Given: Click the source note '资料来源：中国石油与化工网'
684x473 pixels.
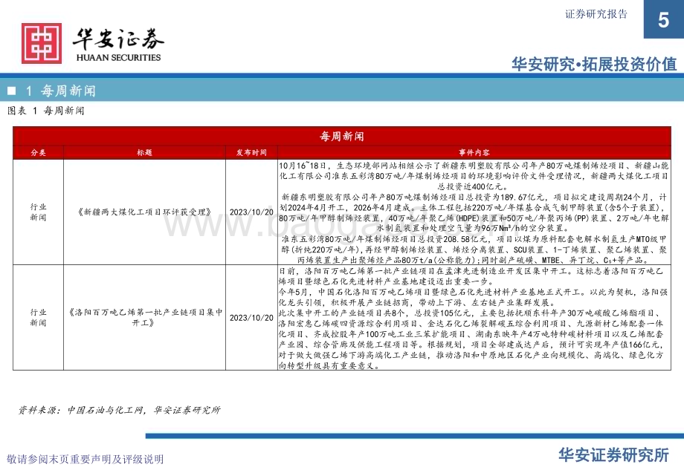Looking at the screenshot, I should [x=119, y=410].
